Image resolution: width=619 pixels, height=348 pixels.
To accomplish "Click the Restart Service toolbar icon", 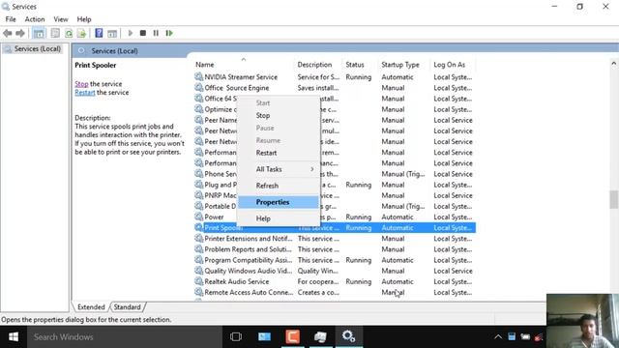I will (x=169, y=33).
